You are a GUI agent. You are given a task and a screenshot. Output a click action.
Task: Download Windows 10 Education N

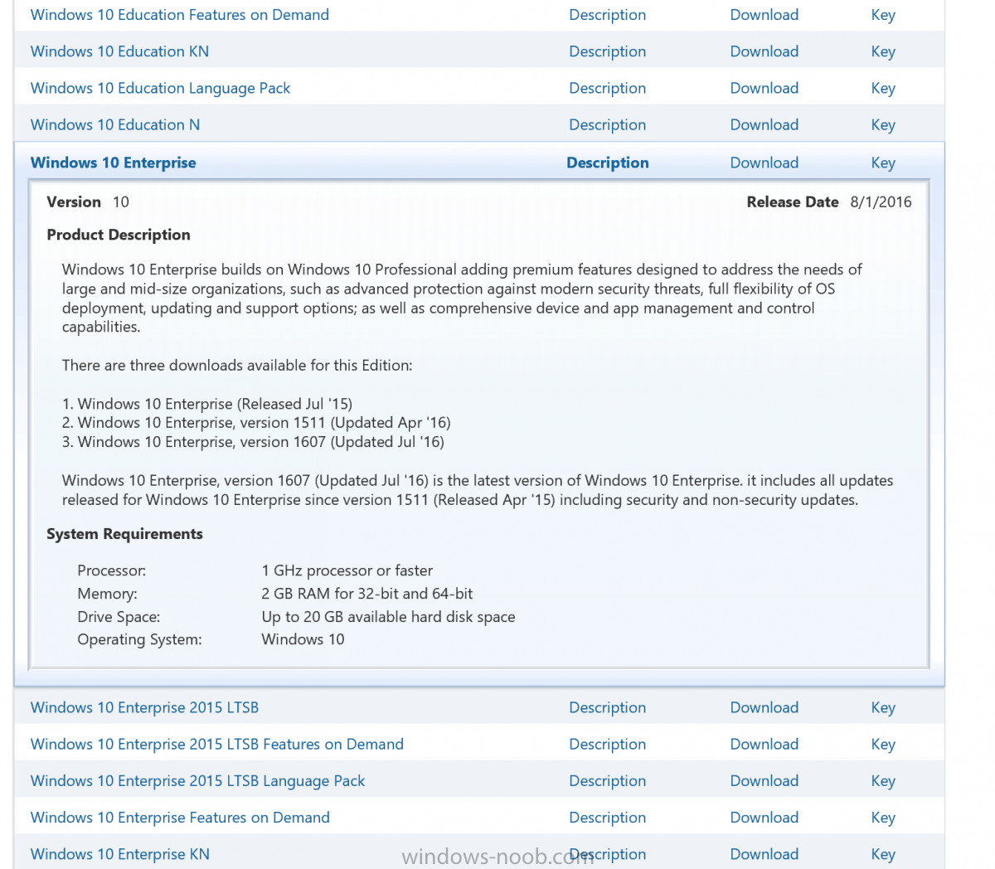764,124
